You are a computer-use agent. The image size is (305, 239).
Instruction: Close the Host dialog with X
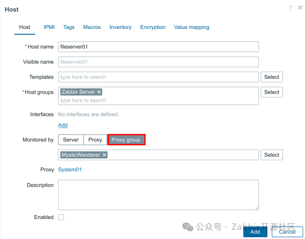[x=300, y=7]
